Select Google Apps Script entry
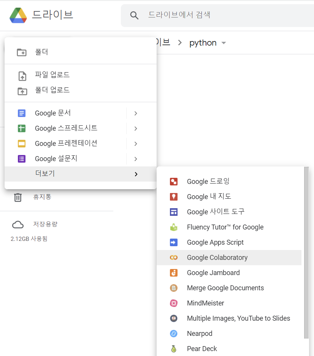This screenshot has height=356, width=314. pyautogui.click(x=229, y=242)
